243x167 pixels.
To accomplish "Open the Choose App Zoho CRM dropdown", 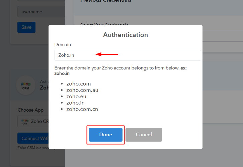I will (x=33, y=121).
